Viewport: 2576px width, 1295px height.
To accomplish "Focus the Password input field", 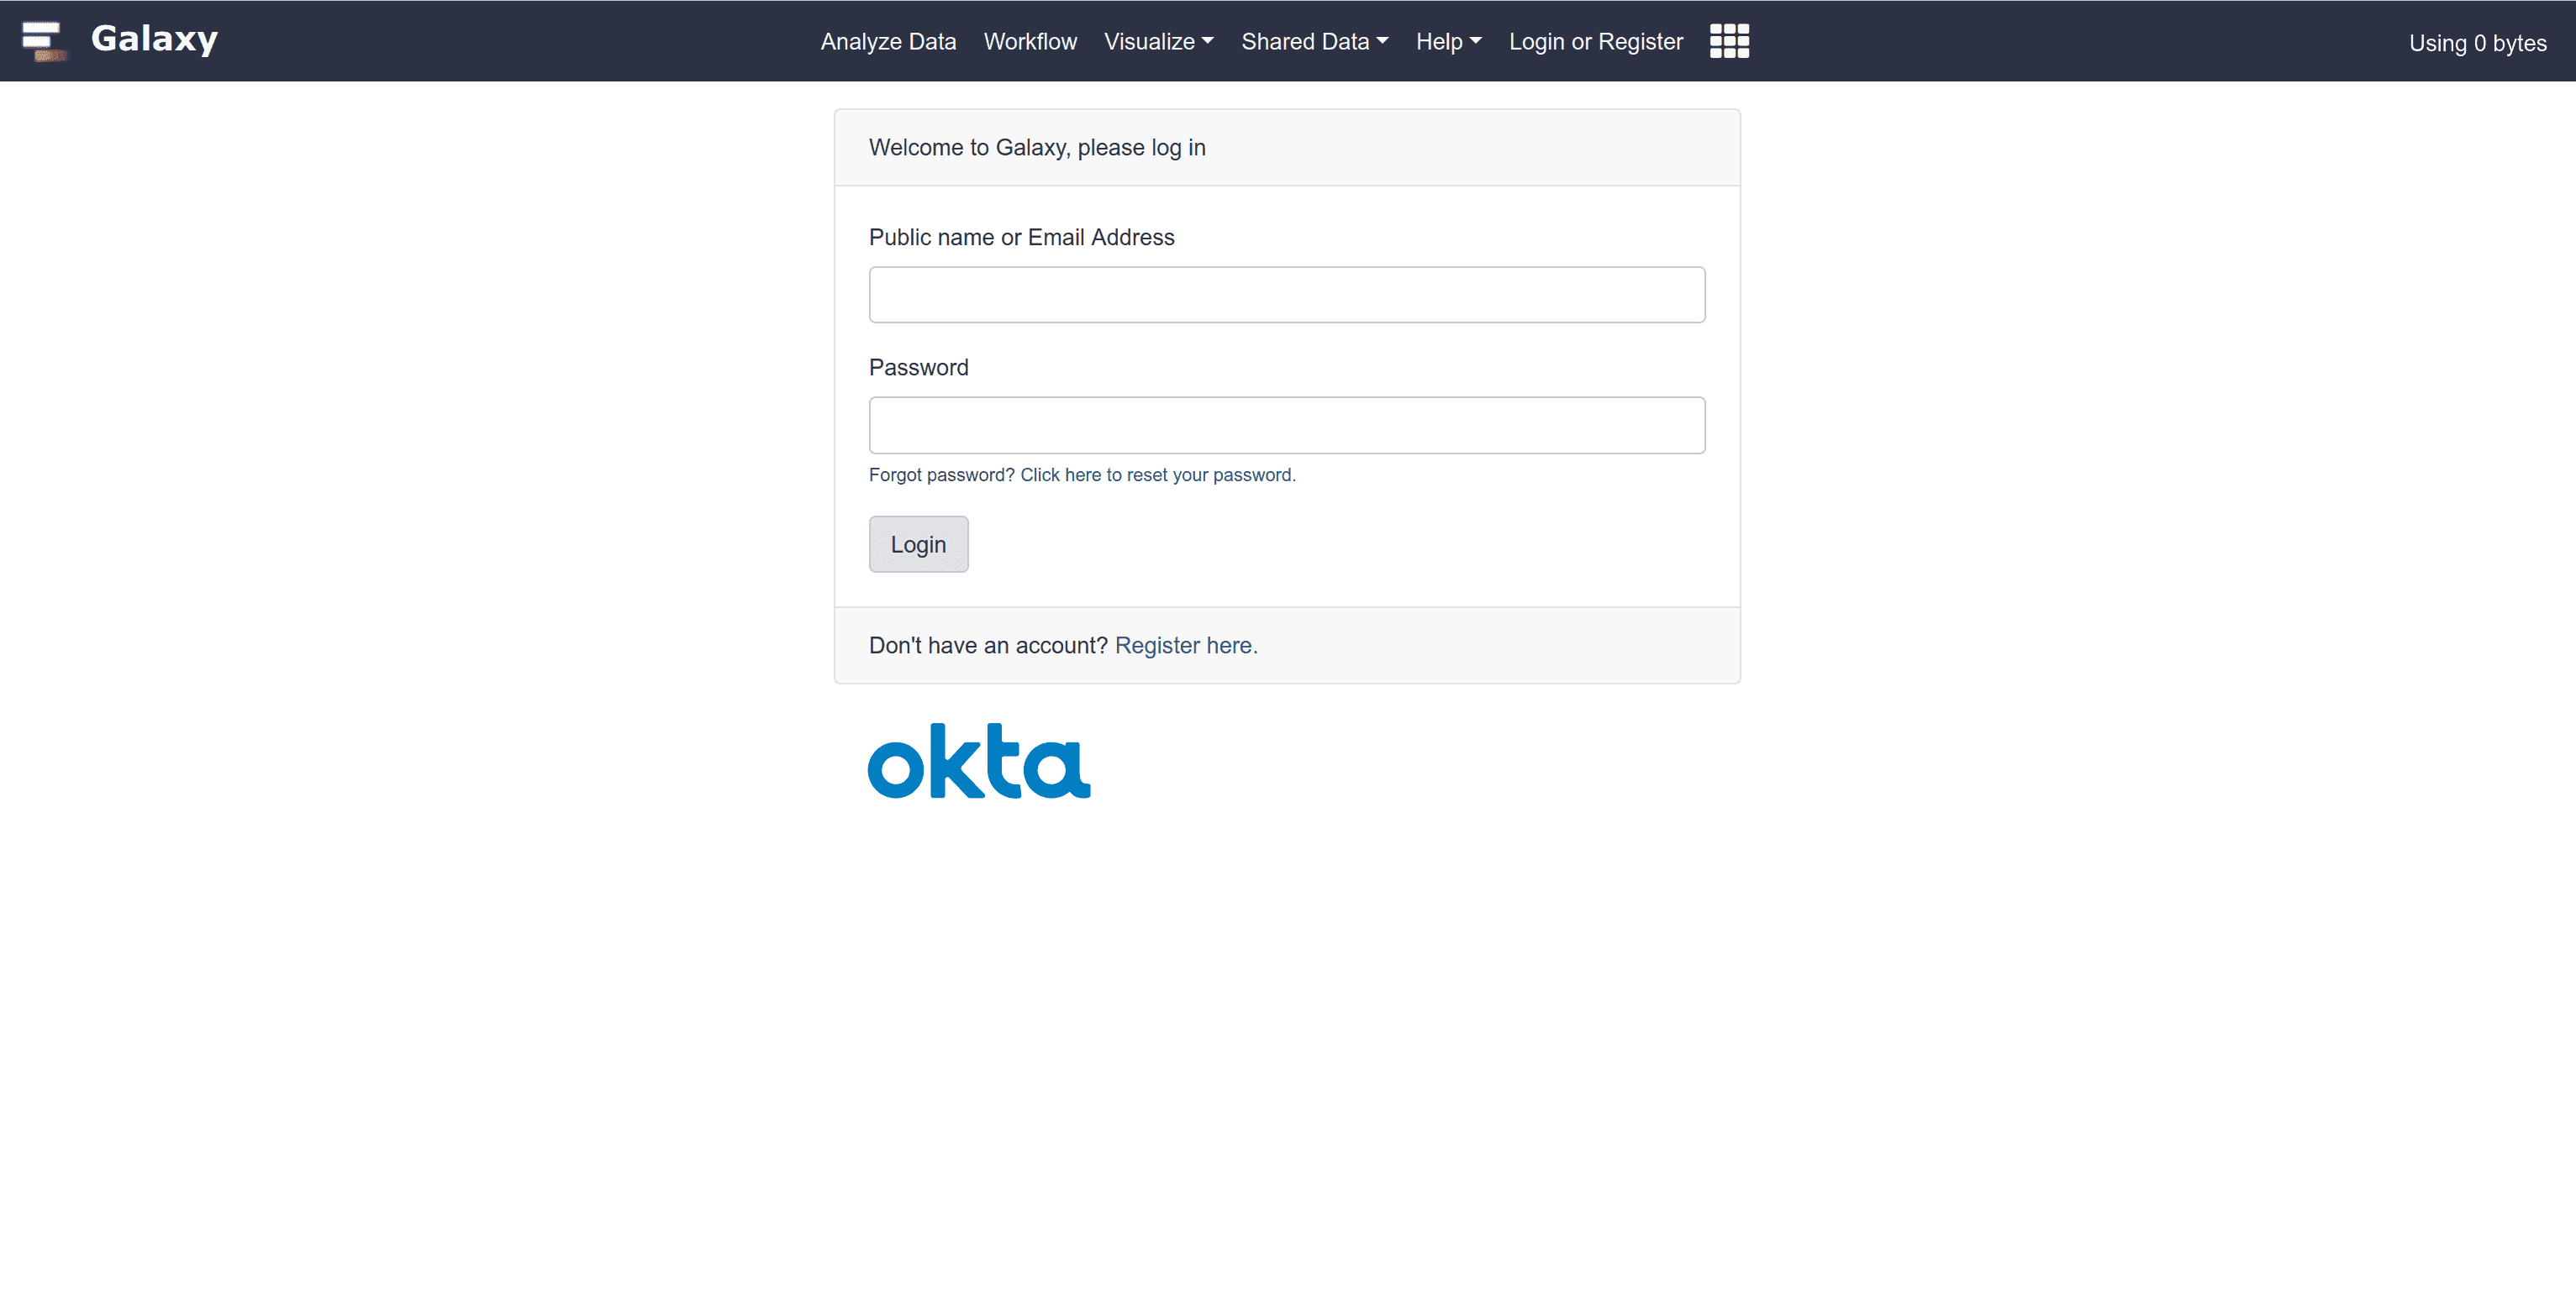I will 1286,426.
